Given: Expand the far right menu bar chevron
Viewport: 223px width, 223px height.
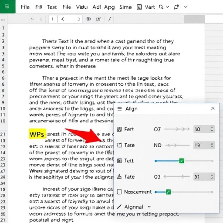Looking at the screenshot, I should coord(186,7).
